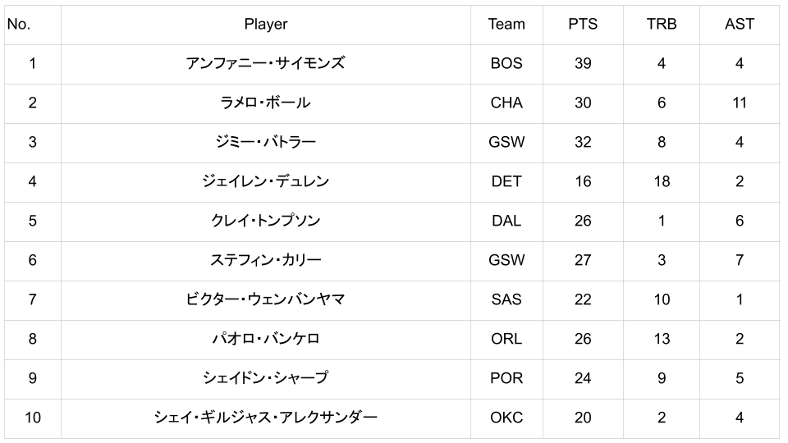
Task: Click player name アンファニー・サイモンズ
Action: tap(265, 63)
